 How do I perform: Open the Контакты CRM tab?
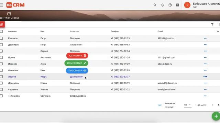coord(9,16)
